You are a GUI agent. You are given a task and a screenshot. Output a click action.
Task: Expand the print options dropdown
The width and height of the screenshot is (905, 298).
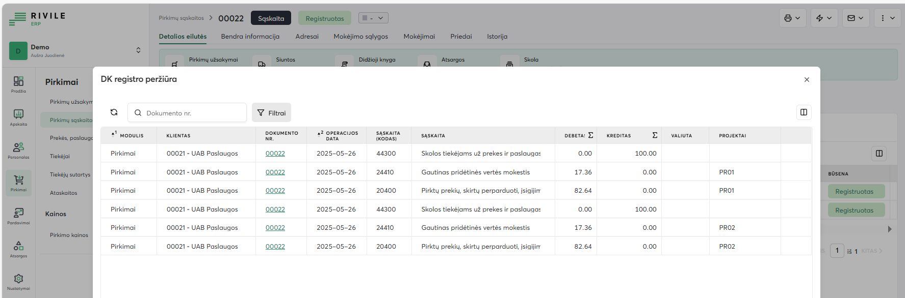792,18
